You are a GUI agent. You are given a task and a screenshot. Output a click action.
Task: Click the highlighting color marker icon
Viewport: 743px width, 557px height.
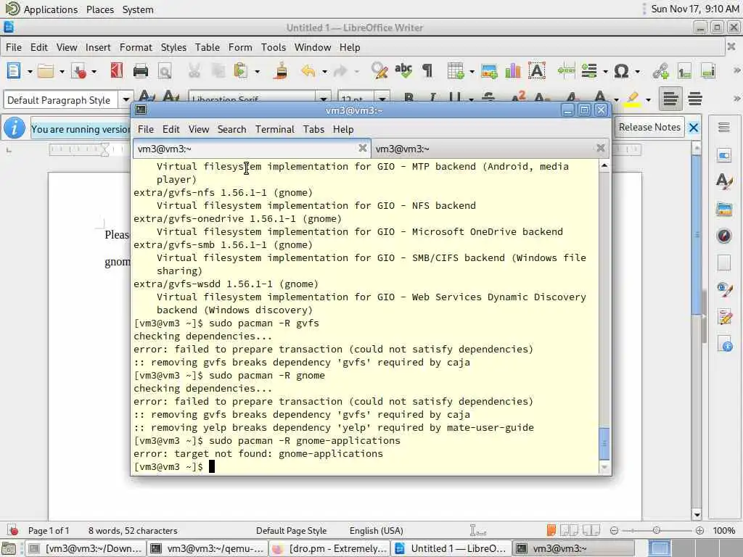pyautogui.click(x=632, y=99)
